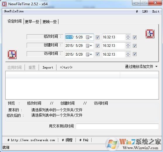
Task: Click the first file list column header
Action: (x=63, y=75)
